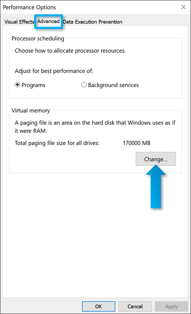Click the paging file description text
This screenshot has height=314, width=191.
95,127
